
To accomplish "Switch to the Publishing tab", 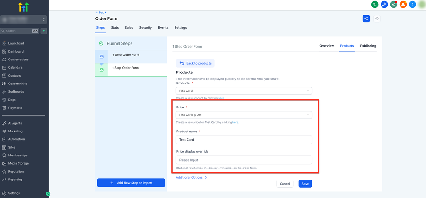I will pos(368,46).
